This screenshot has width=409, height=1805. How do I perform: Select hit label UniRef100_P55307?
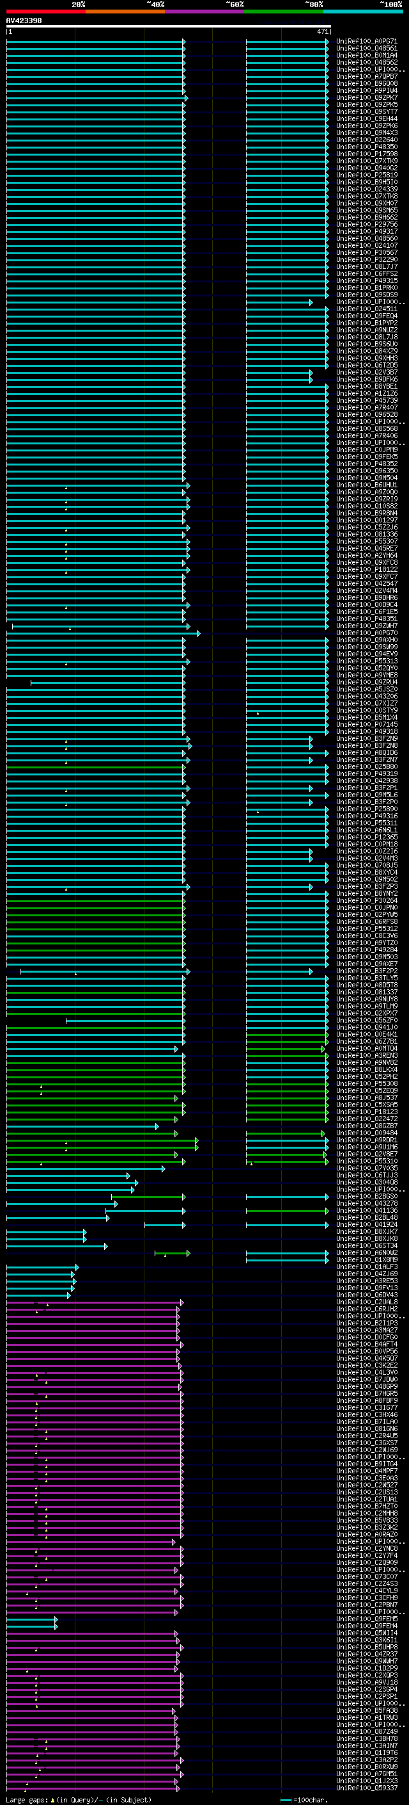click(x=367, y=541)
